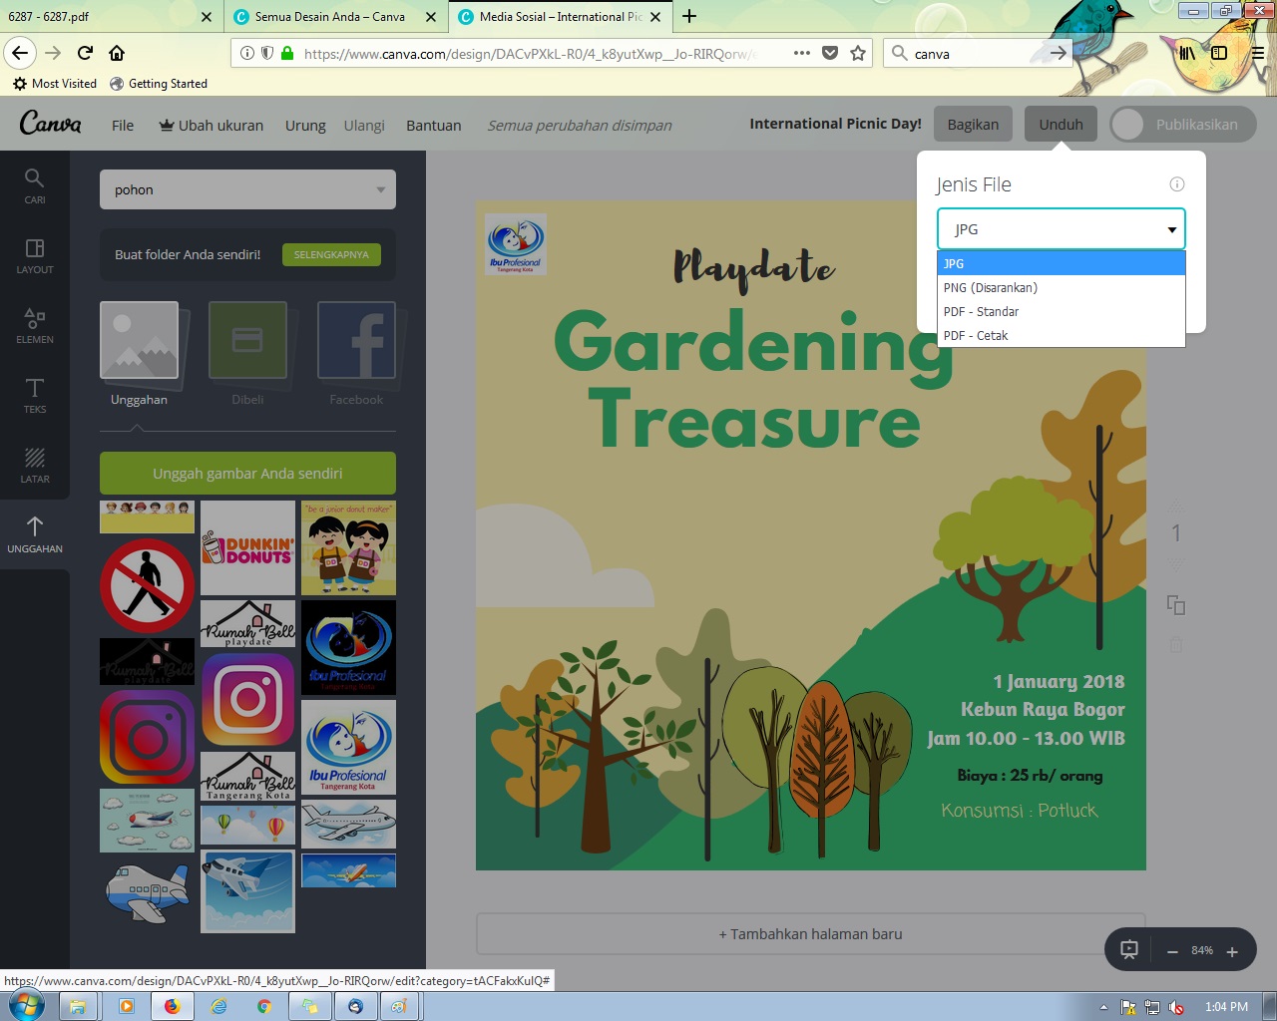Open the CARI search panel
Image resolution: width=1277 pixels, height=1021 pixels.
click(35, 185)
